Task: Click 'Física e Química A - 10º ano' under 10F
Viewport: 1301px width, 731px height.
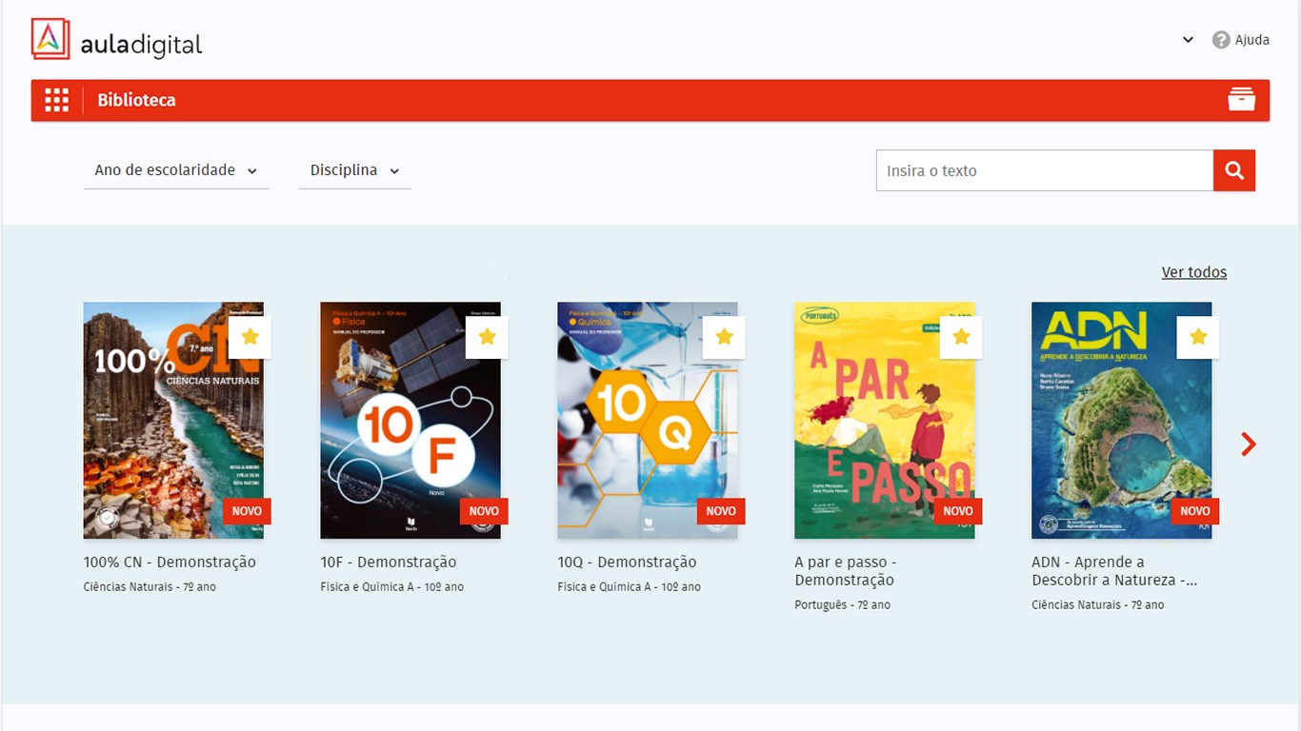Action: point(392,586)
